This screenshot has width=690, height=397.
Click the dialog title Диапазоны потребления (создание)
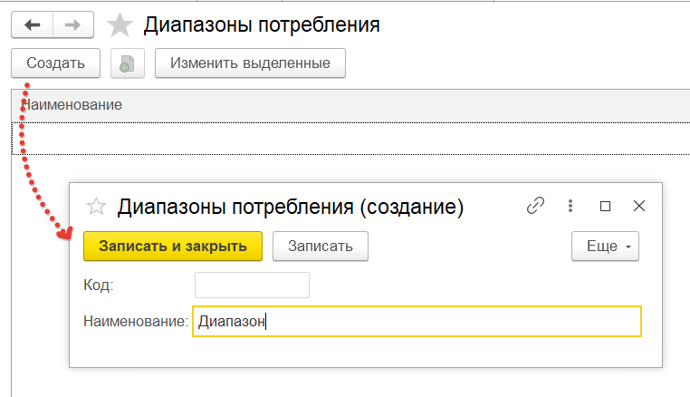(x=291, y=207)
